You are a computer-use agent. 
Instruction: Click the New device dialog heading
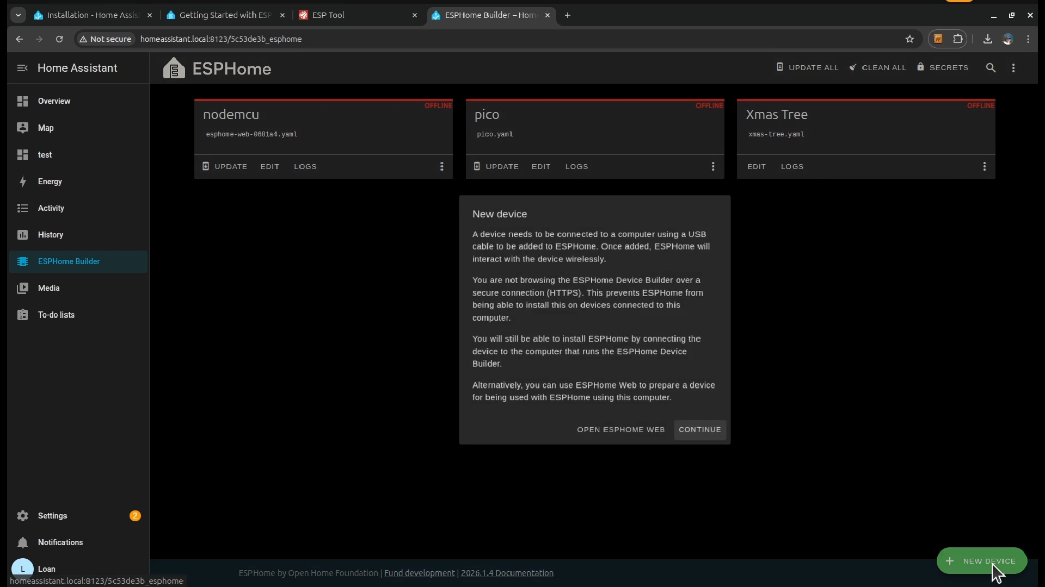pyautogui.click(x=500, y=214)
